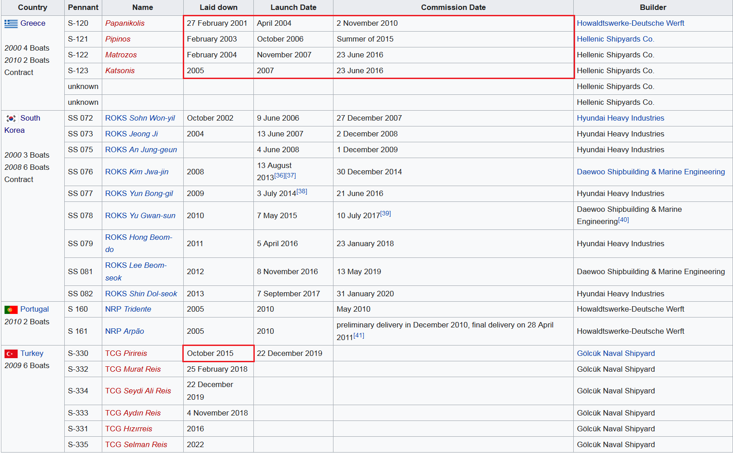Open TCG Murat Reis link
The width and height of the screenshot is (733, 453).
coord(133,369)
